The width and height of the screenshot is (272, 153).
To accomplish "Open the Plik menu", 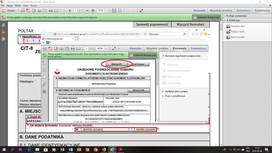I will (3, 6).
